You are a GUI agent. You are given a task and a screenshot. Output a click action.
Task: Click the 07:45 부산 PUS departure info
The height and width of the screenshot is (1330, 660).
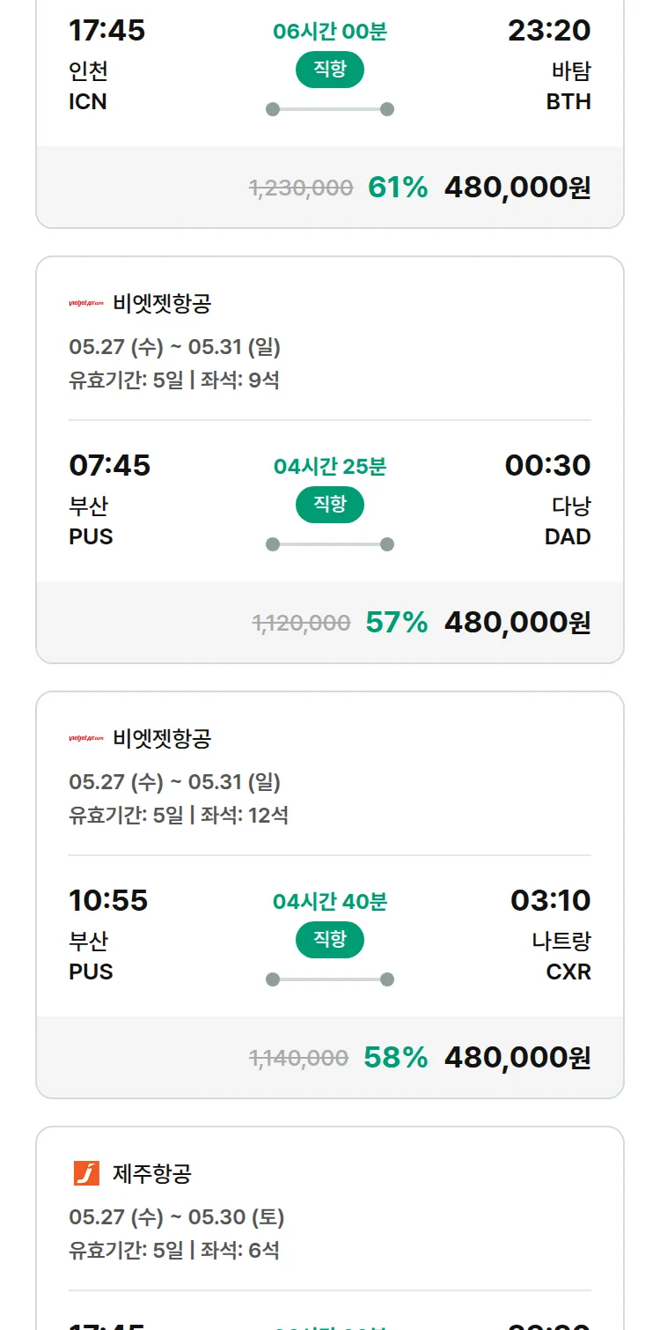110,499
